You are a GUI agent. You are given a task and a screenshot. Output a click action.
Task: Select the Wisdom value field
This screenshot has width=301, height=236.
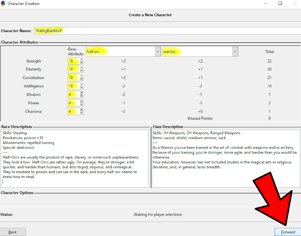73,94
